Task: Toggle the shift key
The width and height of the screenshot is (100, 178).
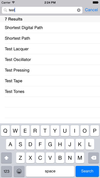Action: pos(6,158)
